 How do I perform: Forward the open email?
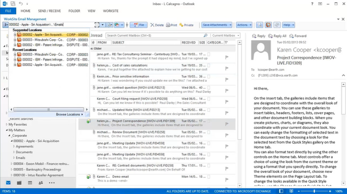[x=298, y=36]
